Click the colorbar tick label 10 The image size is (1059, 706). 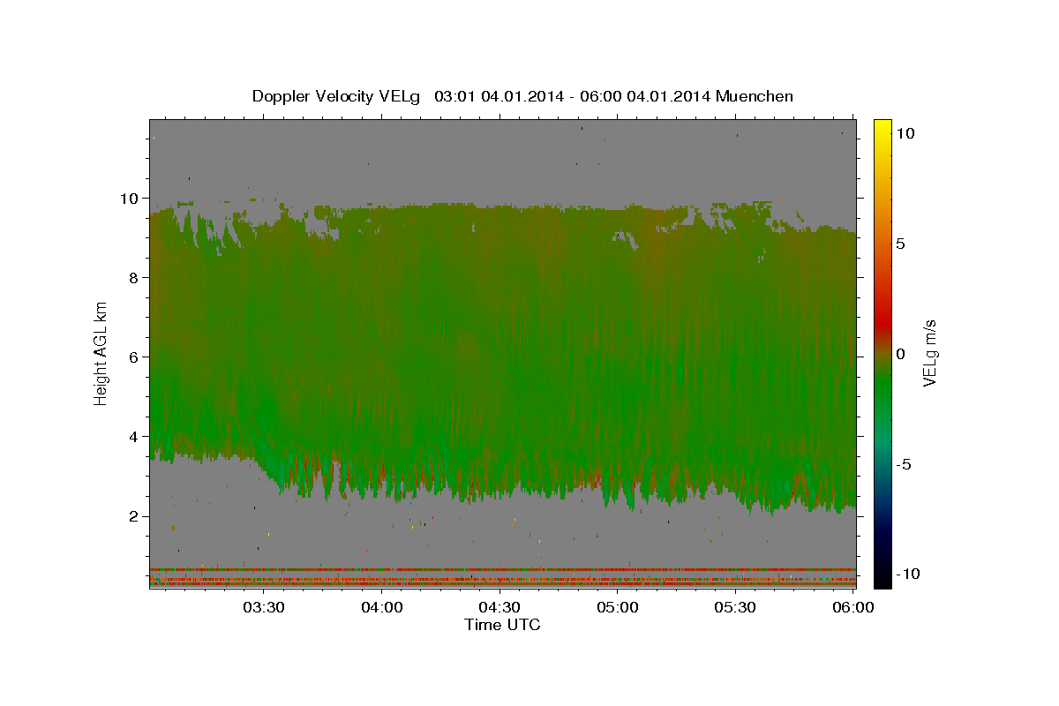coord(905,133)
